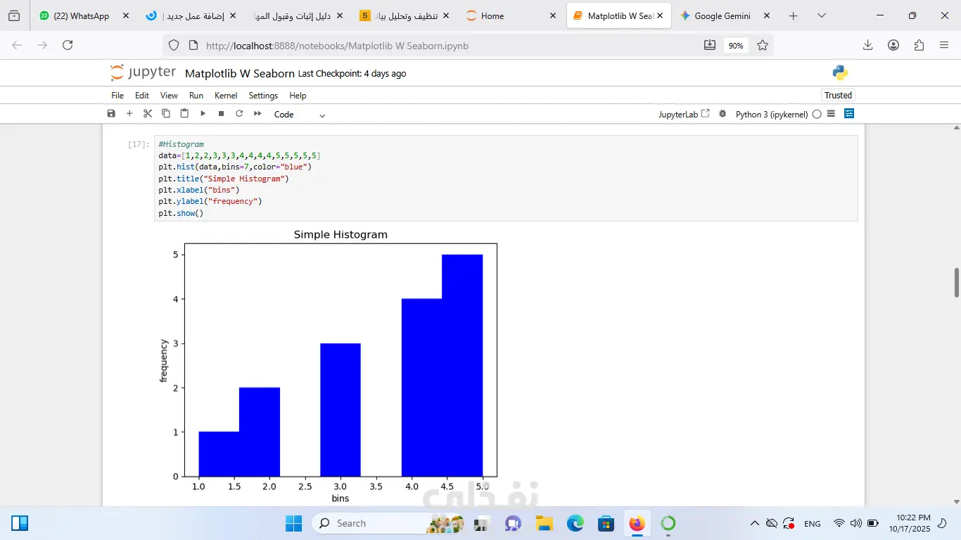
Task: Cut the selected cell using the scissors icon
Action: (x=148, y=114)
